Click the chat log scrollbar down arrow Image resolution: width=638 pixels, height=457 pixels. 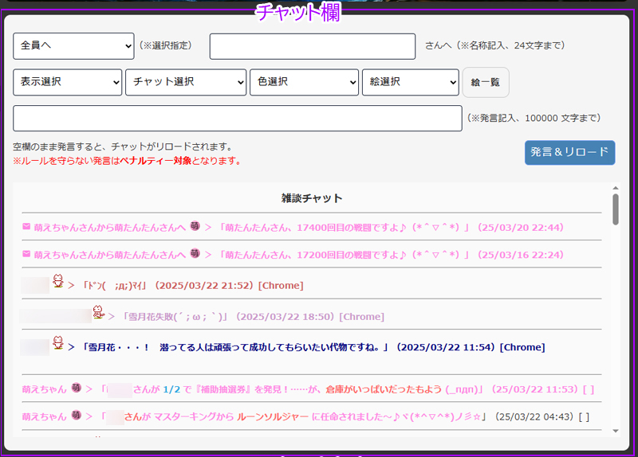coord(615,430)
